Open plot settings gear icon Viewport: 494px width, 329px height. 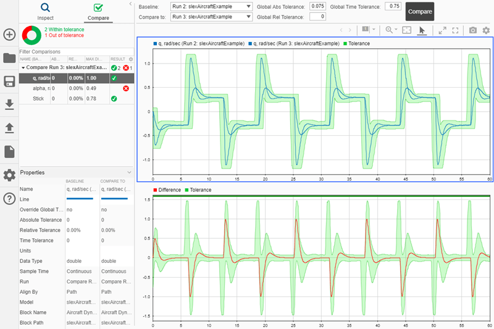(486, 30)
